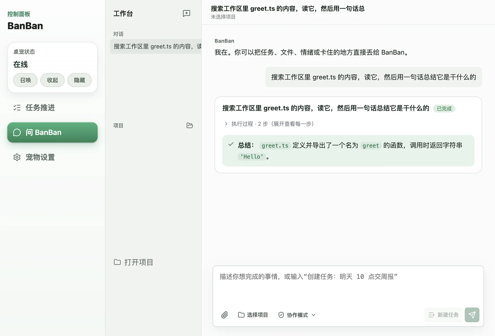Click the paperclip attachment icon
495x336 pixels.
[224, 315]
